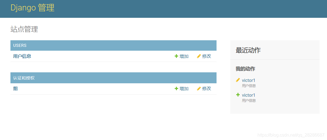Open the 用户信息 model list
This screenshot has height=140, width=327.
[22, 56]
